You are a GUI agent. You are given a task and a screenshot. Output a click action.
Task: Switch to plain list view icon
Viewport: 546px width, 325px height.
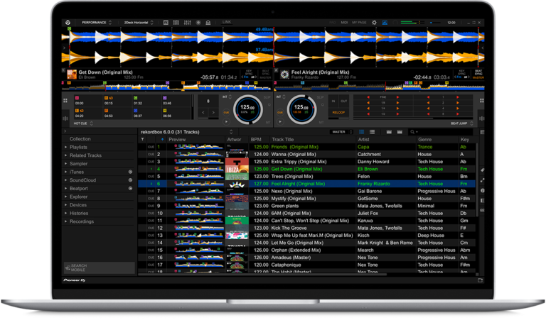pos(372,132)
